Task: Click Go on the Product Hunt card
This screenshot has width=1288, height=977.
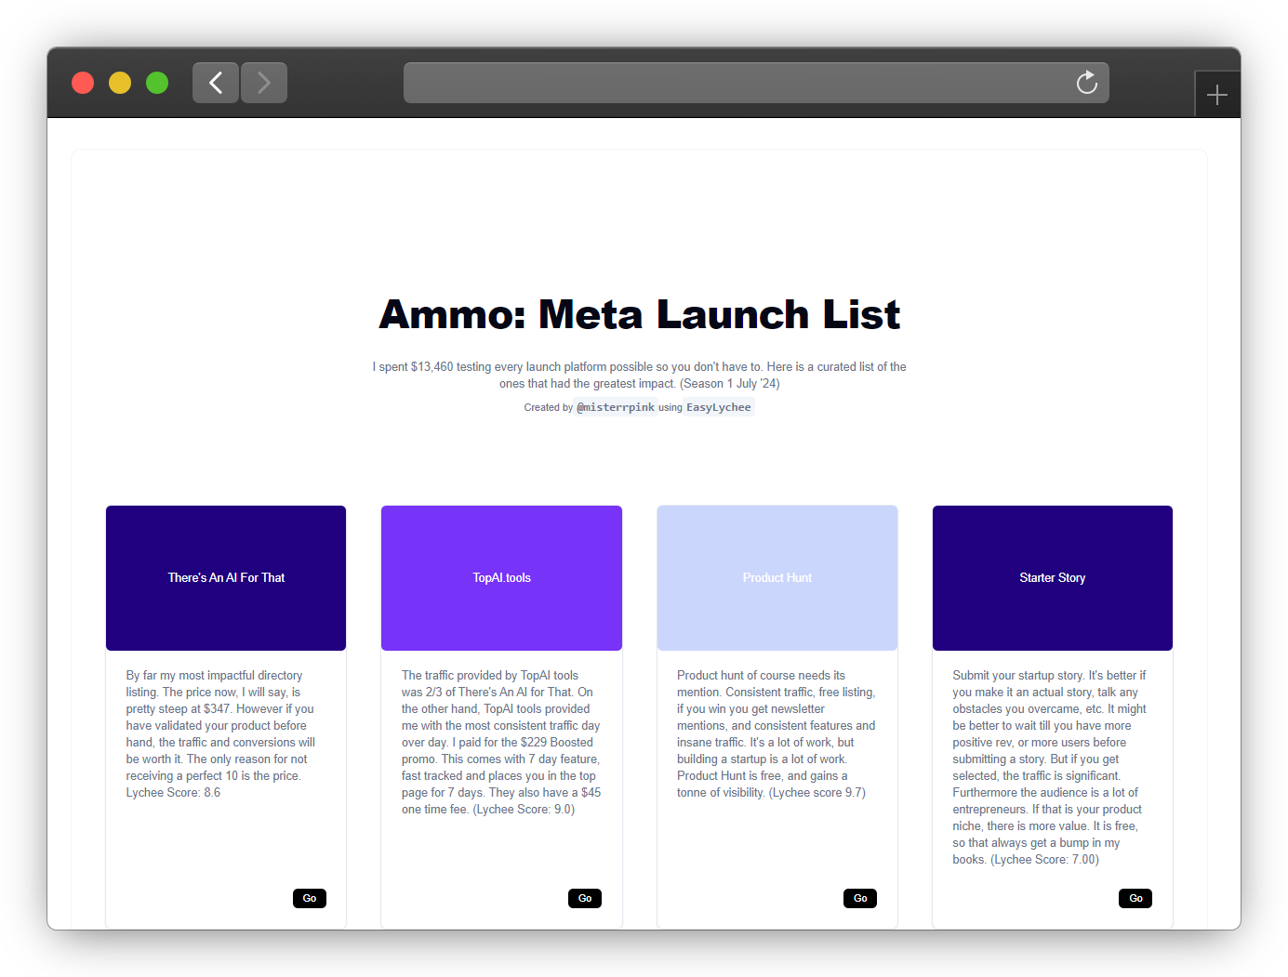Action: pyautogui.click(x=860, y=898)
